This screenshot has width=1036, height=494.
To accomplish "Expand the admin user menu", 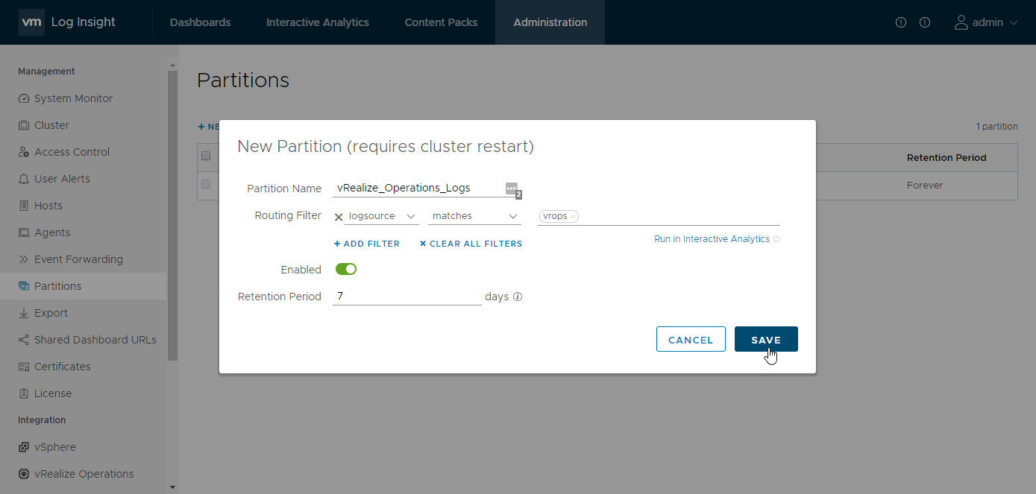I will 986,22.
